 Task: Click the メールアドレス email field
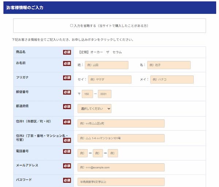click(x=121, y=167)
